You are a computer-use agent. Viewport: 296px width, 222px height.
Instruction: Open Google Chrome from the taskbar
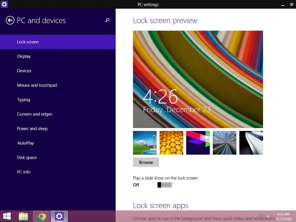click(x=41, y=216)
